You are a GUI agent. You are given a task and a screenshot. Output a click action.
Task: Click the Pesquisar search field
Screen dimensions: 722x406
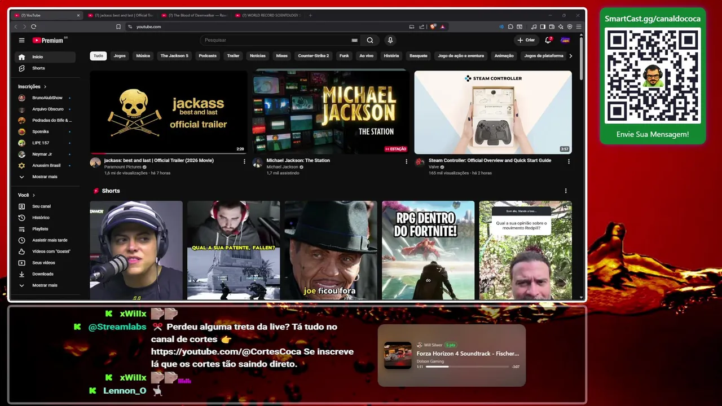click(x=276, y=40)
